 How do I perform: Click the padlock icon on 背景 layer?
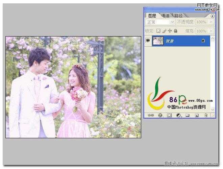coord(203,41)
